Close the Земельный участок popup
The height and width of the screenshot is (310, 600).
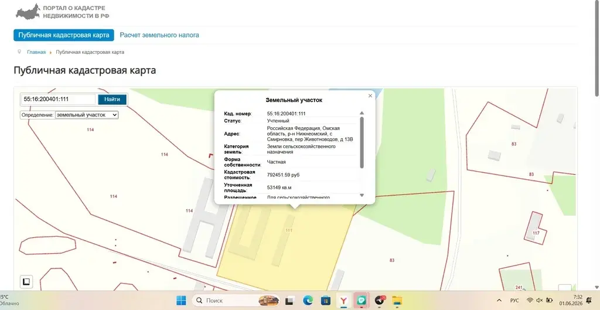click(370, 96)
